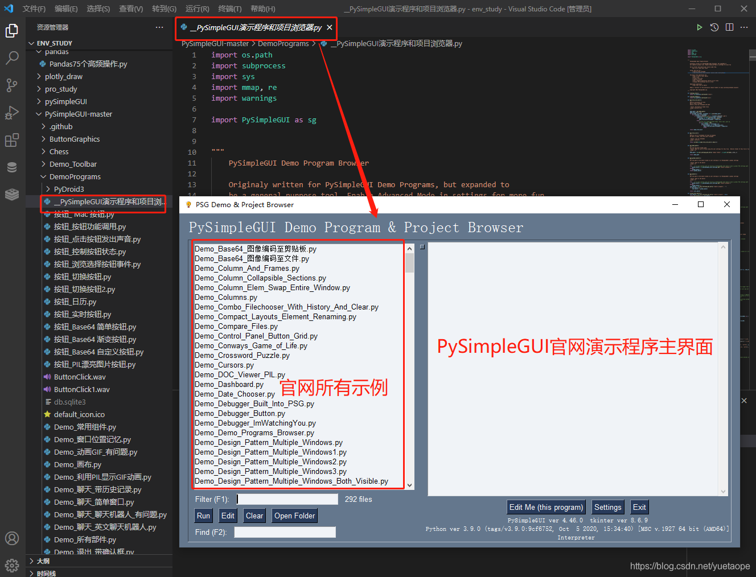This screenshot has width=756, height=577.
Task: Open the Search view in activity bar
Action: click(12, 58)
